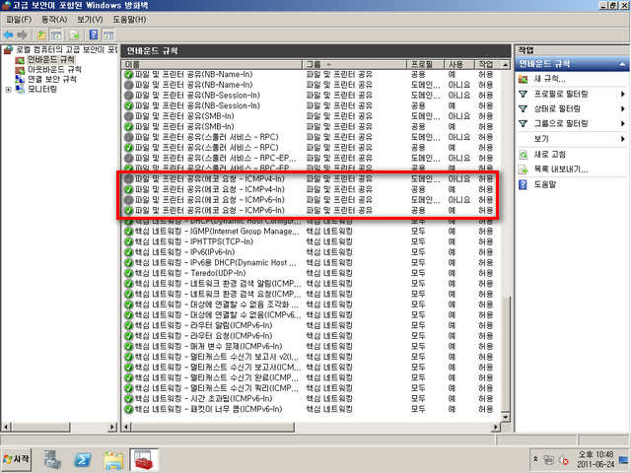This screenshot has width=631, height=473.
Task: Select 핵심 네트워킹 - 시간 초과됨(ICMPv6-In) rule
Action: pos(311,398)
